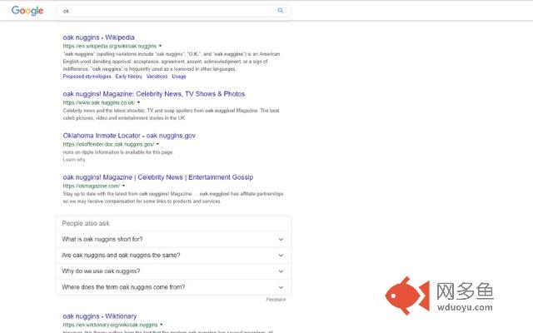Open 'Oklahoma Inmate Locator' result
533x333 pixels.
pos(129,136)
